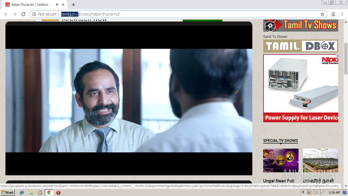
Task: Bookmark this page with the star icon
Action: click(x=322, y=14)
